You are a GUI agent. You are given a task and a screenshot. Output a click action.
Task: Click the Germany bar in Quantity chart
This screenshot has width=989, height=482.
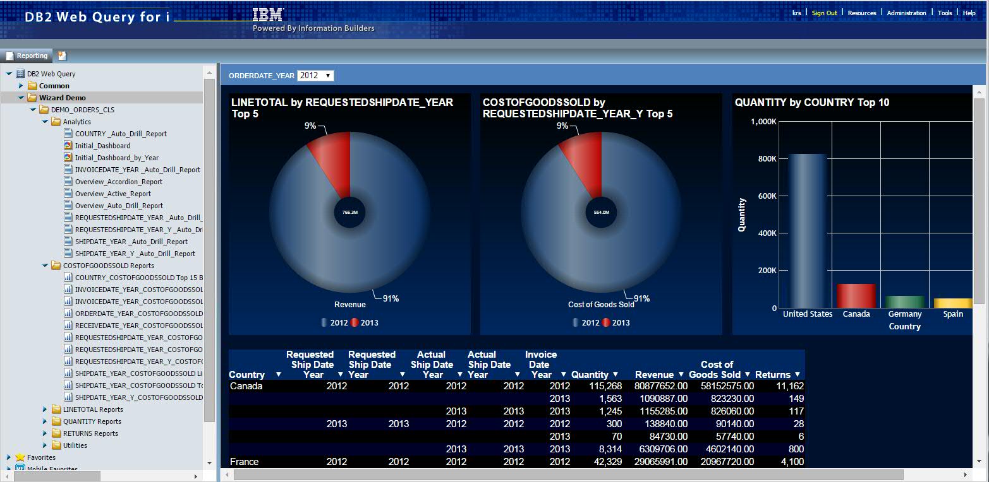click(904, 302)
